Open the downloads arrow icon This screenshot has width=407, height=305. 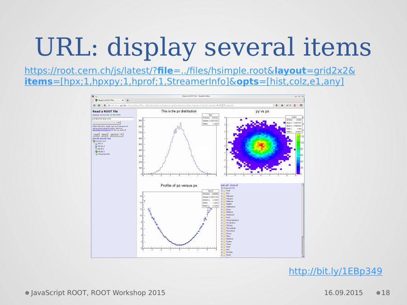click(277, 105)
